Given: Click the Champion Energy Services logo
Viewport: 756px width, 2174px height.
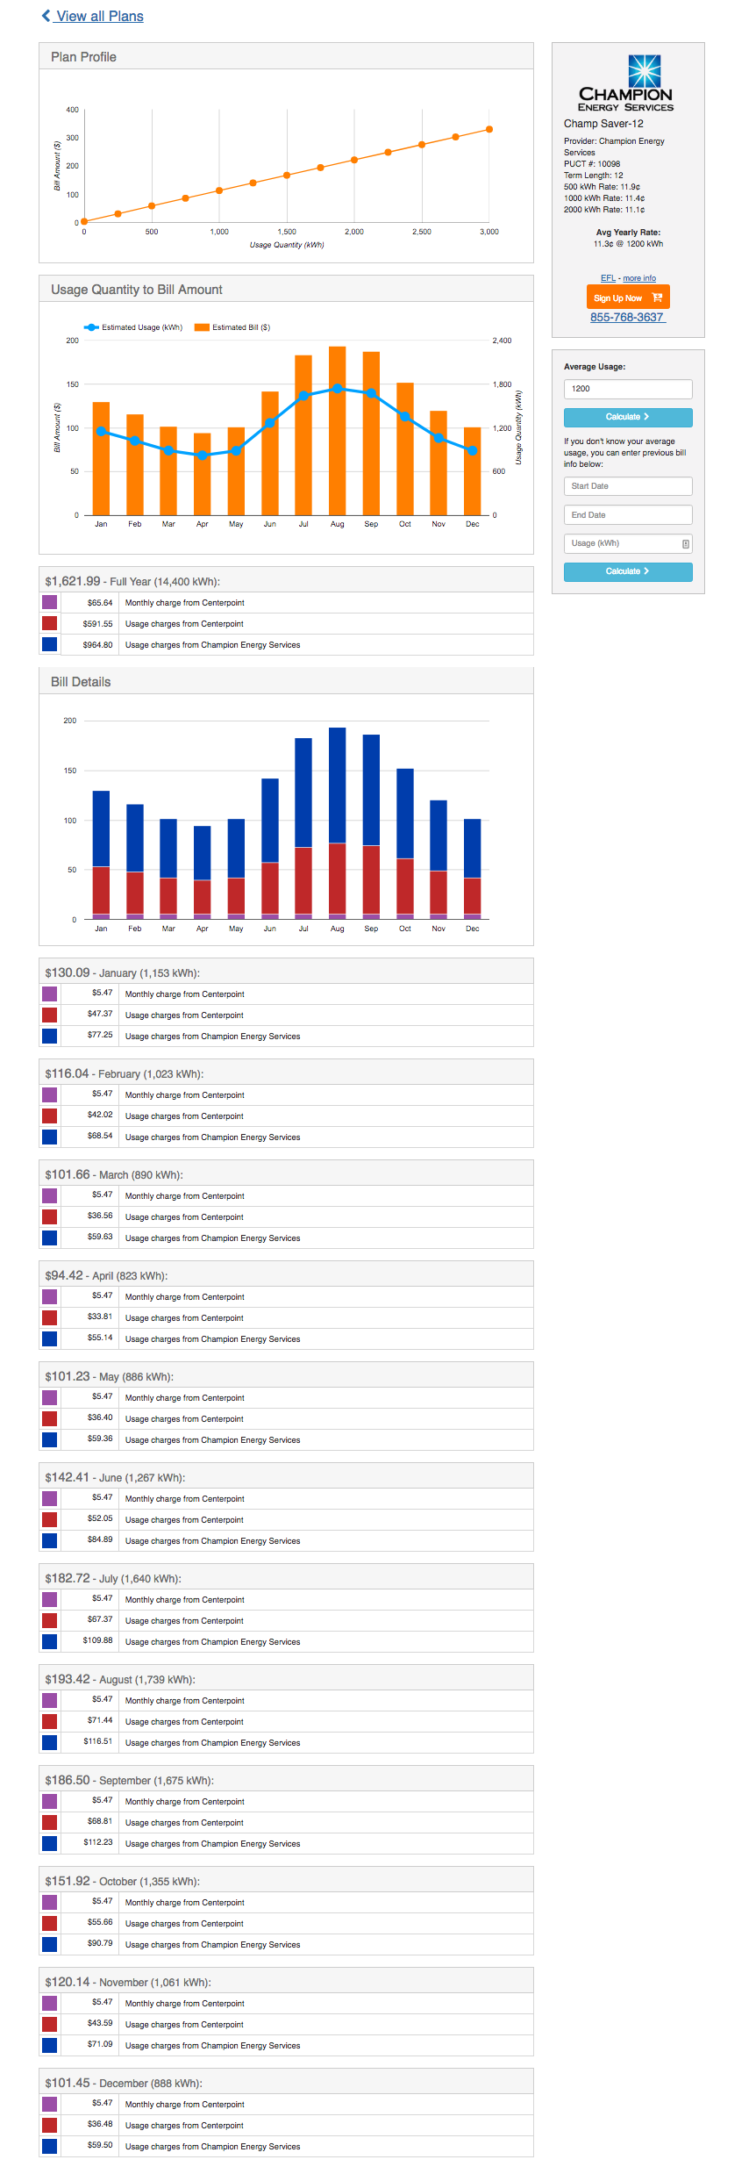Looking at the screenshot, I should [626, 83].
